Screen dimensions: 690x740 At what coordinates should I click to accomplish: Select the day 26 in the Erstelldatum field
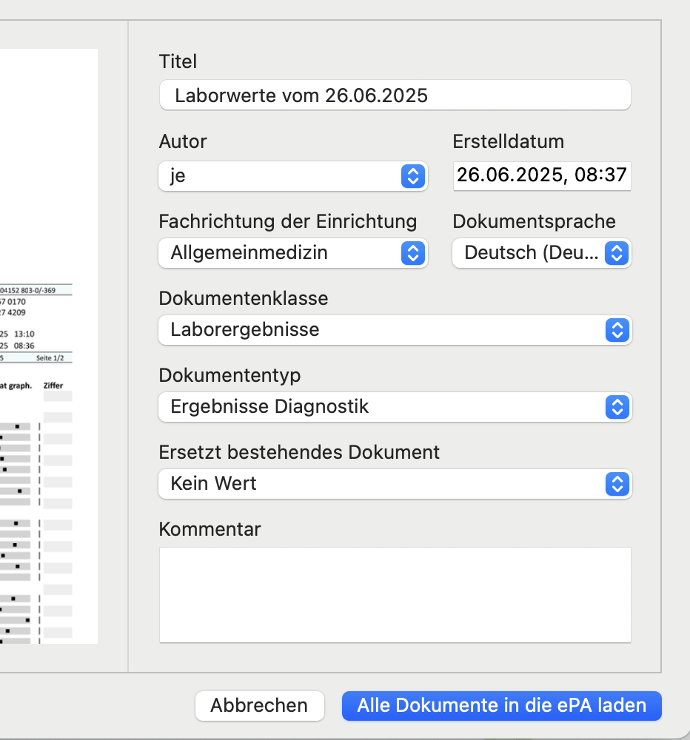468,175
